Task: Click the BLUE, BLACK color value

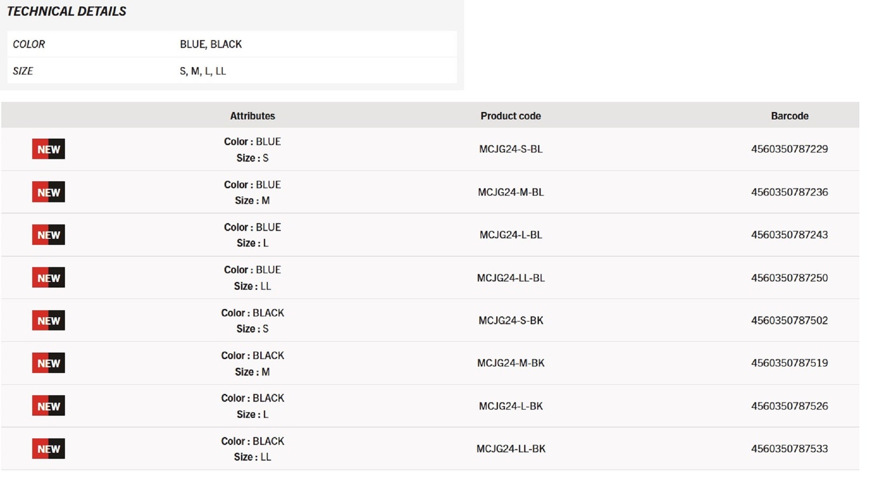Action: (x=211, y=44)
